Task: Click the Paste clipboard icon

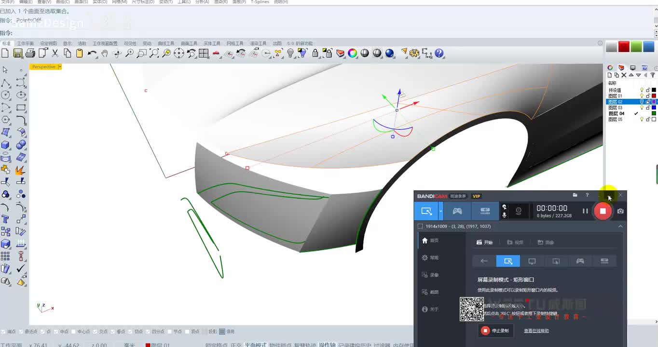Action: [80, 53]
